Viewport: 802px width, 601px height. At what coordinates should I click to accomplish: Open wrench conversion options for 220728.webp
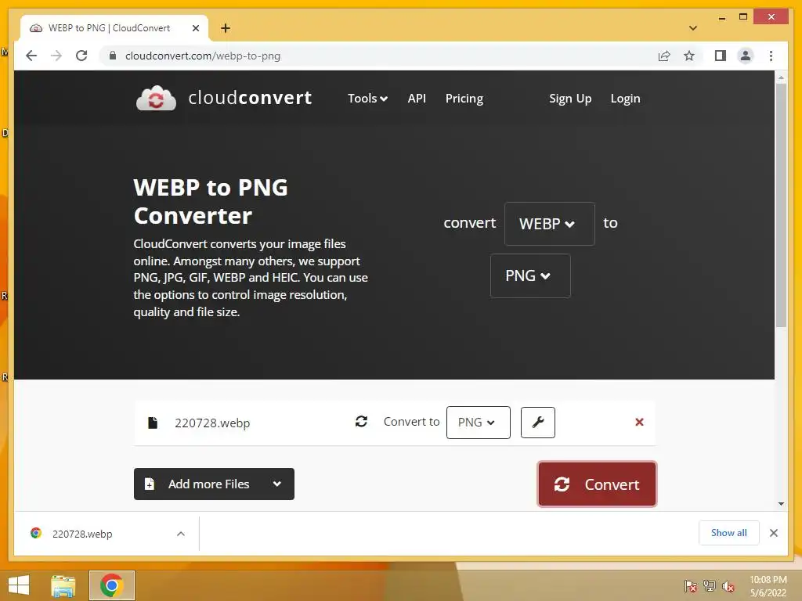pos(537,422)
